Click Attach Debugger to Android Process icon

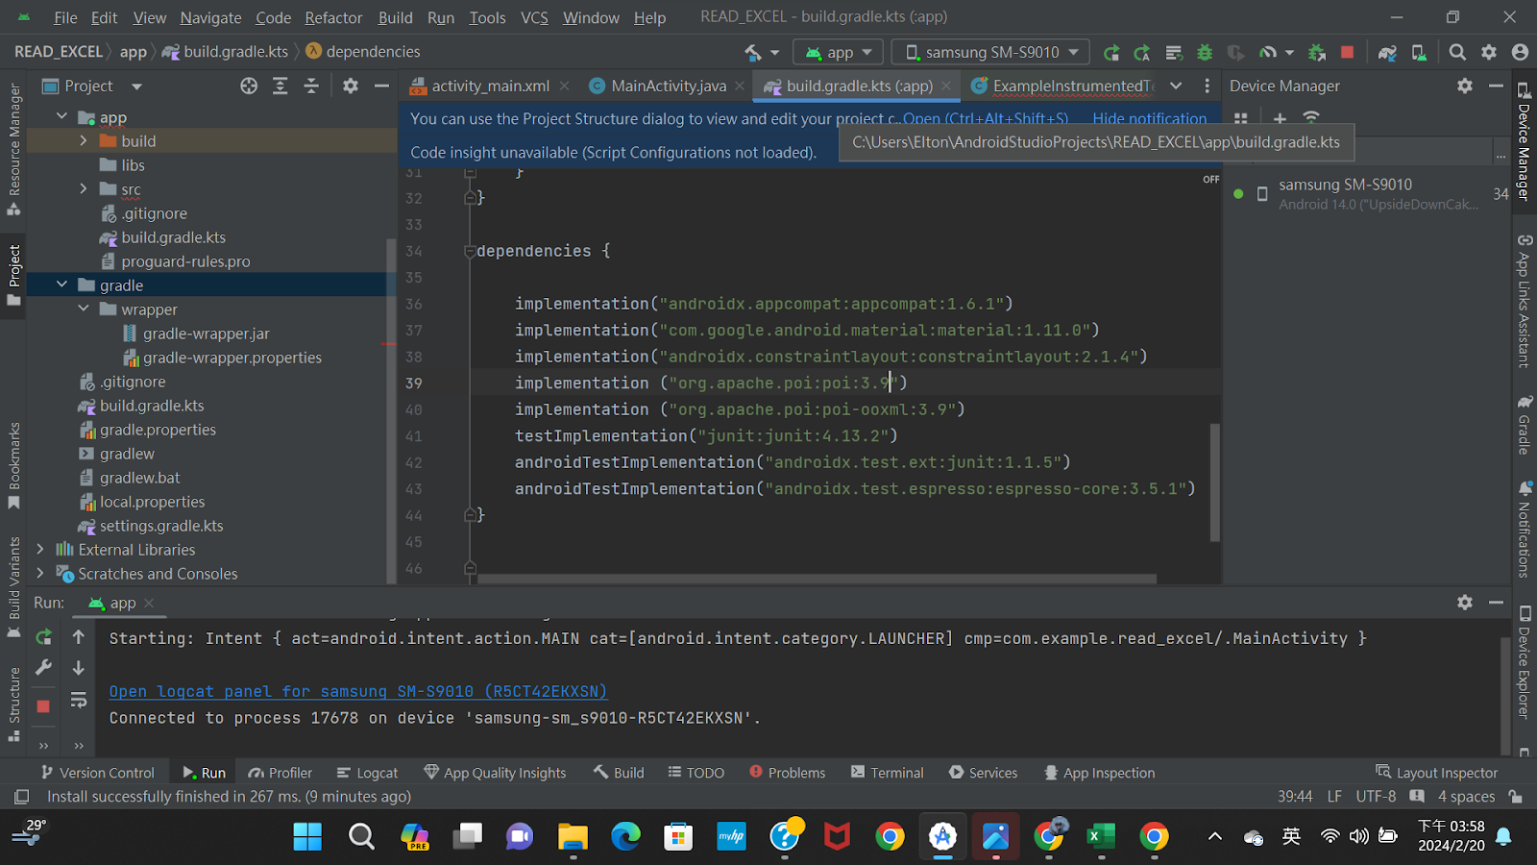(1317, 53)
